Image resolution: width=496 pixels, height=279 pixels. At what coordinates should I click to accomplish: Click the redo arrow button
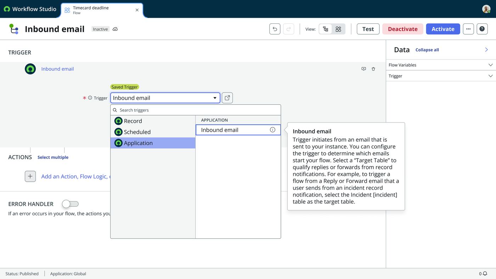tap(289, 29)
